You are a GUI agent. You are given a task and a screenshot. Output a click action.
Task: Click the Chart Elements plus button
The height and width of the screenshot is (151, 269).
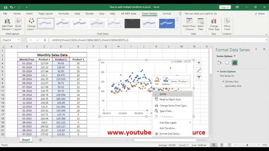pos(199,62)
